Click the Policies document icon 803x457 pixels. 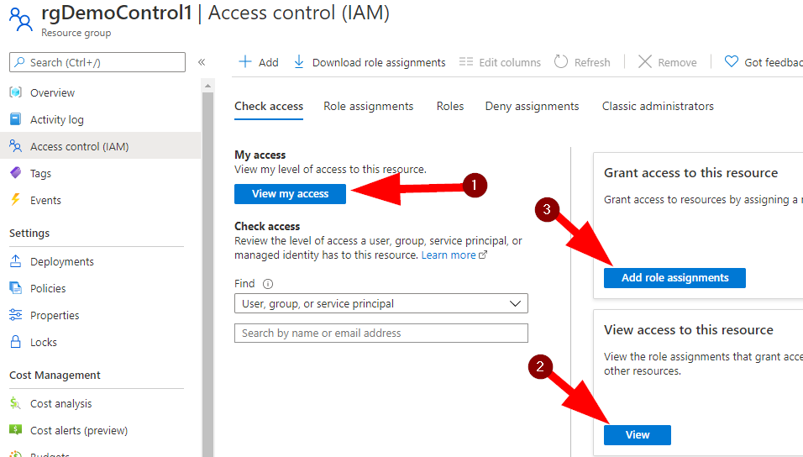pos(16,288)
